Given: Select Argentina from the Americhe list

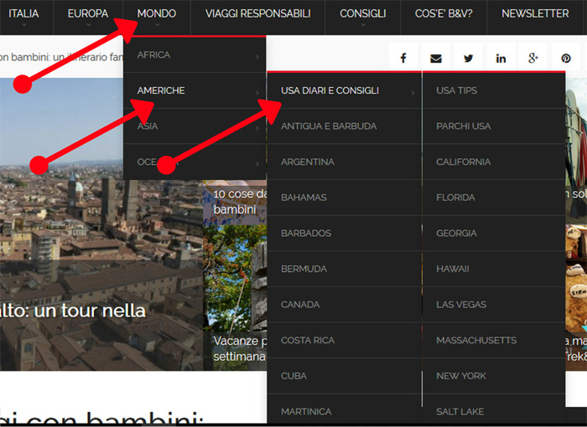Looking at the screenshot, I should pos(308,162).
